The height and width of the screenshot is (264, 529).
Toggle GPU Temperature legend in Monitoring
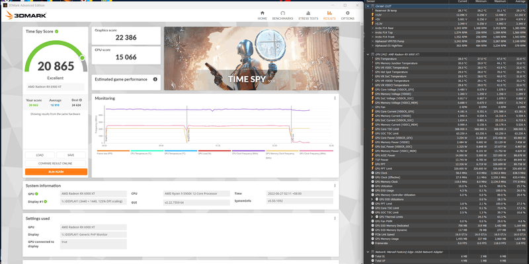point(181,152)
